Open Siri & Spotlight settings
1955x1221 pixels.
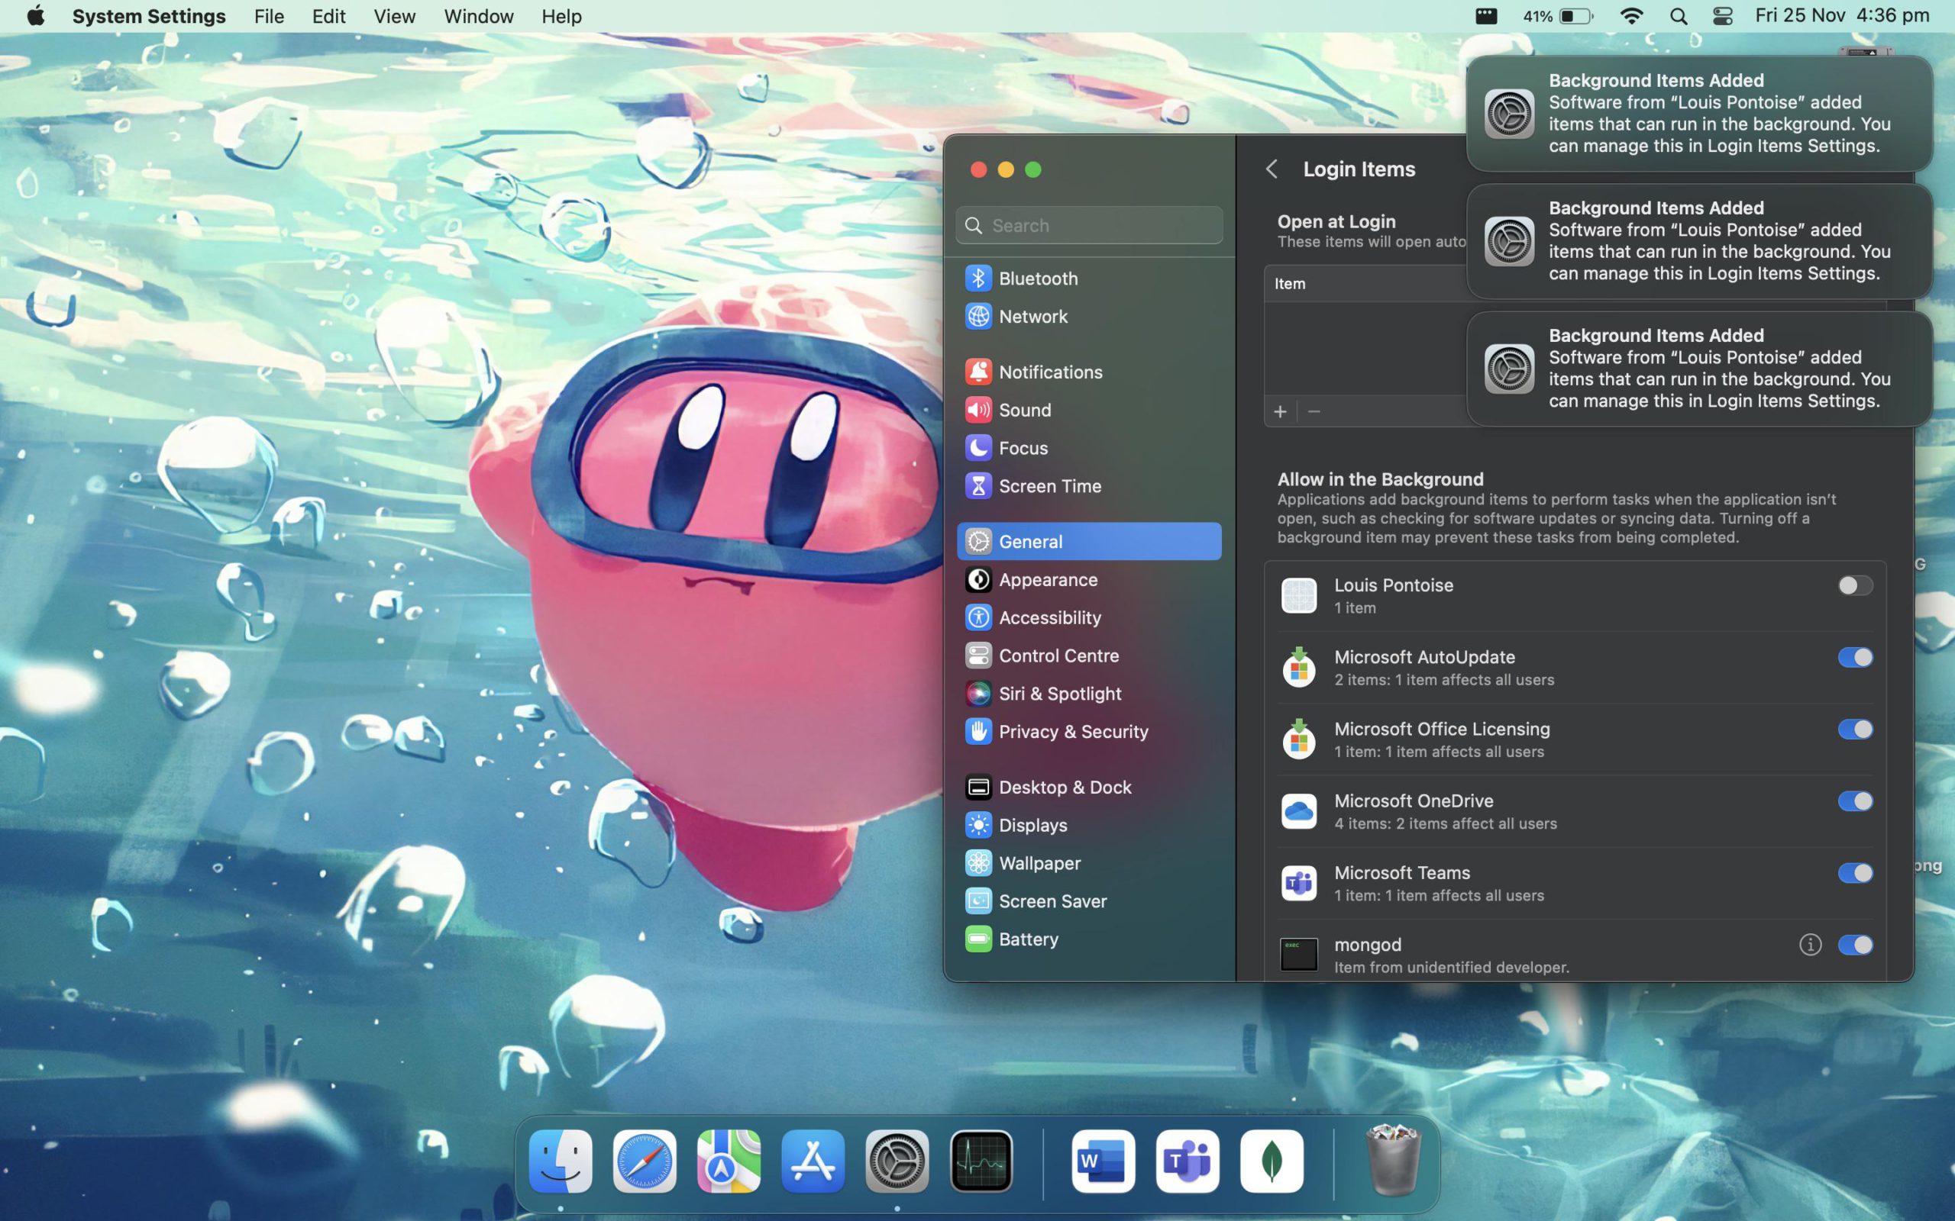click(1088, 693)
